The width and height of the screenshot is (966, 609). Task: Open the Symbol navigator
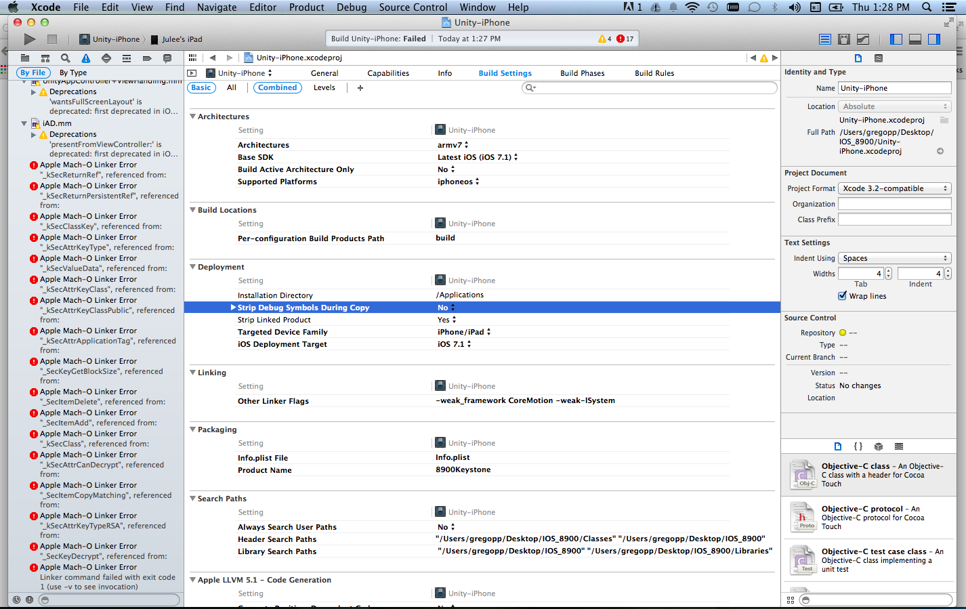click(45, 58)
